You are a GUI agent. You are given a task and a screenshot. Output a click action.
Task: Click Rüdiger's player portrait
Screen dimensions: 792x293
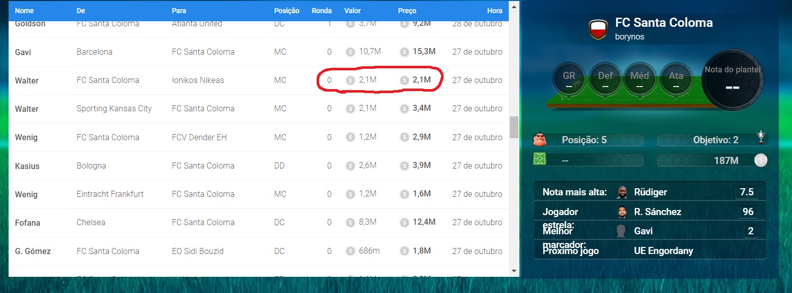click(x=622, y=192)
